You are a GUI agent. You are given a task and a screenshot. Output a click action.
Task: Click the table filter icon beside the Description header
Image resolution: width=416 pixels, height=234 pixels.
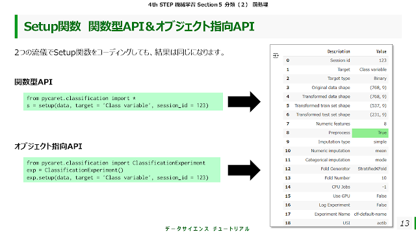pyautogui.click(x=276, y=55)
